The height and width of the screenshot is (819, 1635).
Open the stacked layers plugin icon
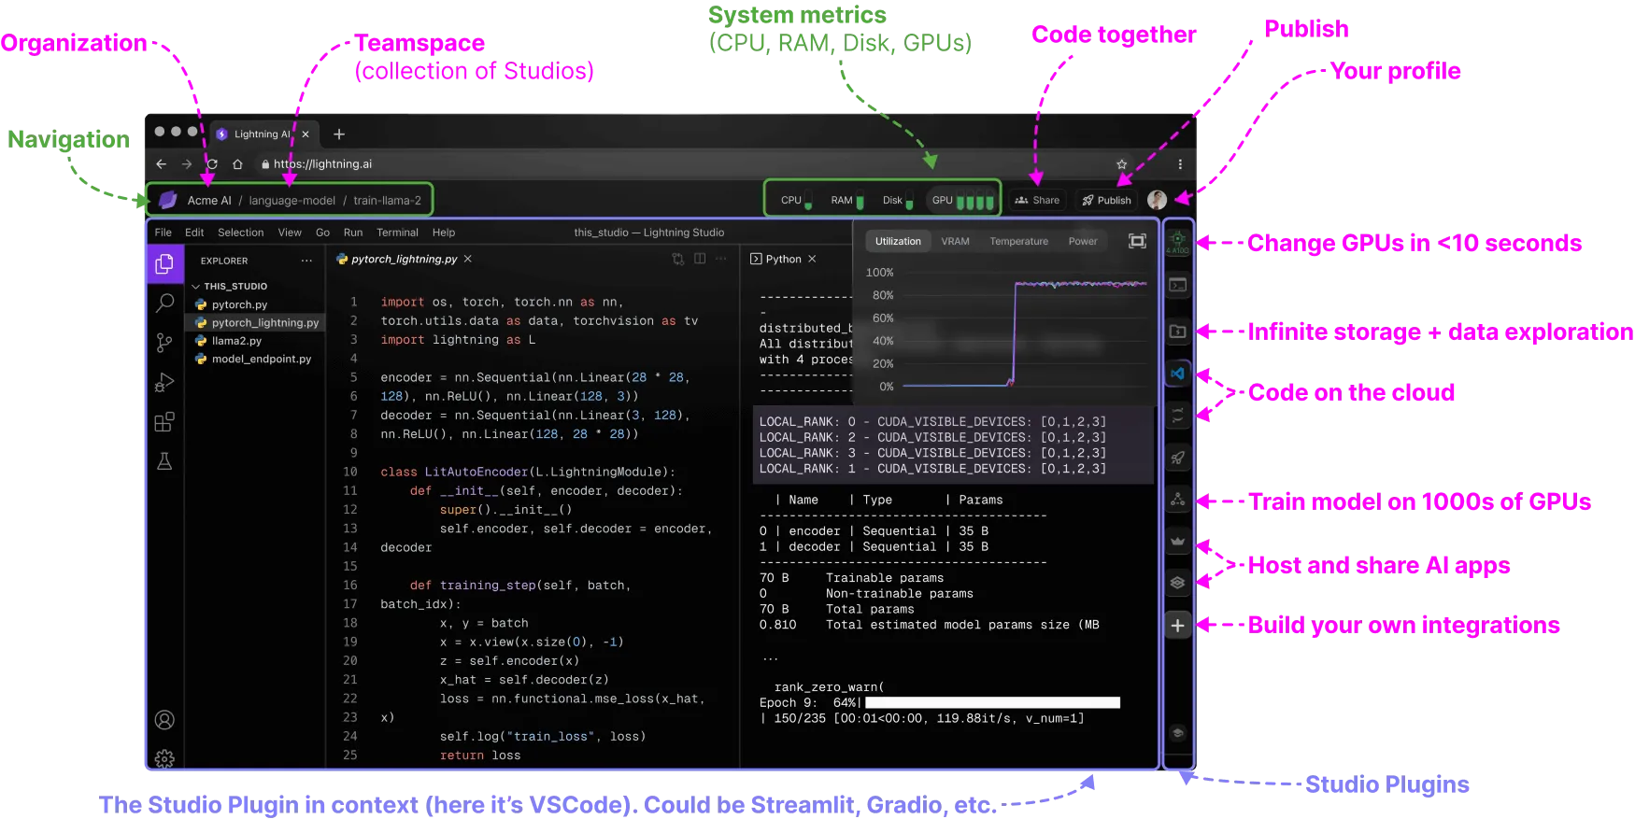[1177, 583]
